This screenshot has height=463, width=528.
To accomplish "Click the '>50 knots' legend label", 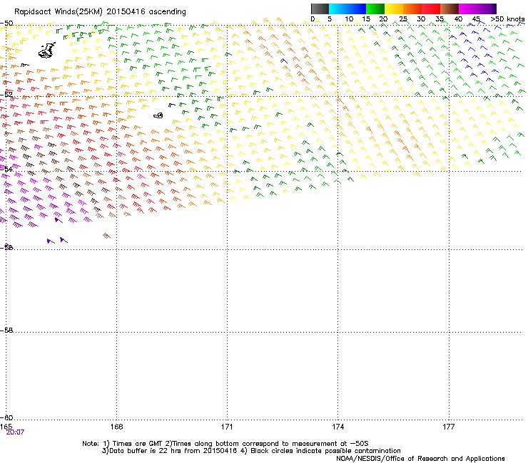I will (x=507, y=19).
